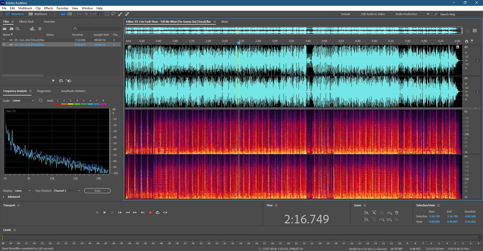
Task: Click the list icon right of overview navigator
Action: click(x=475, y=31)
